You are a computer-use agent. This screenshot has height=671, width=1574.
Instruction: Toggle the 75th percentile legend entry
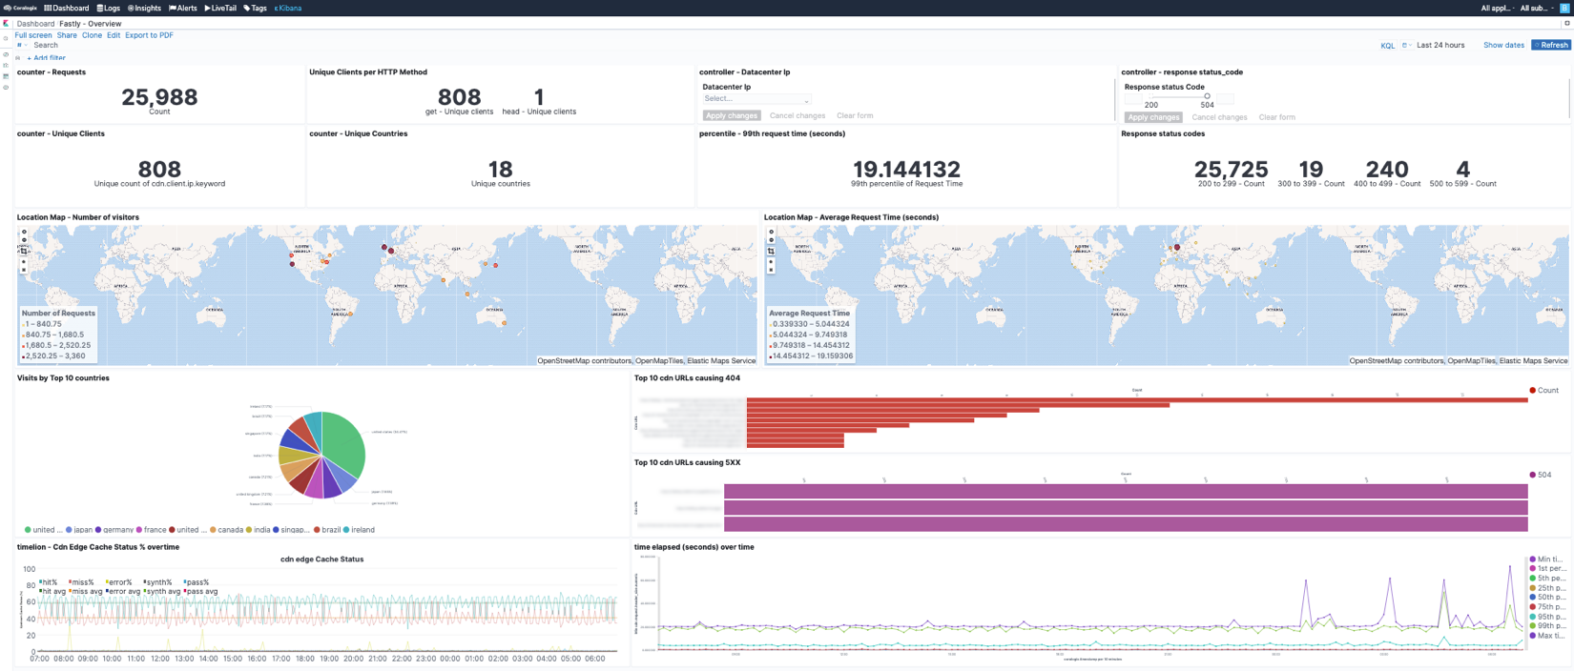pos(1546,606)
